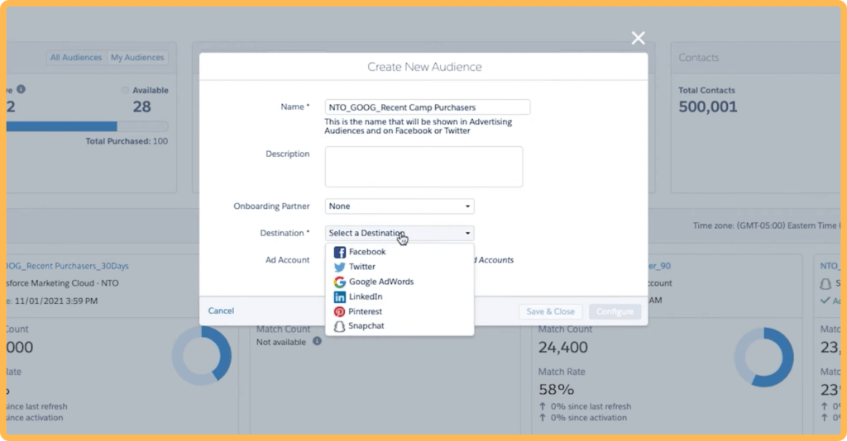Click Total Contacts value 500,001

pos(708,107)
